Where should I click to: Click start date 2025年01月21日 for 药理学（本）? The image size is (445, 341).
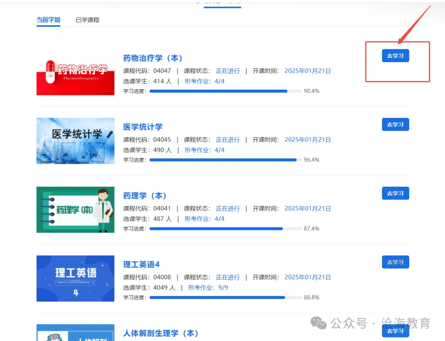308,209
